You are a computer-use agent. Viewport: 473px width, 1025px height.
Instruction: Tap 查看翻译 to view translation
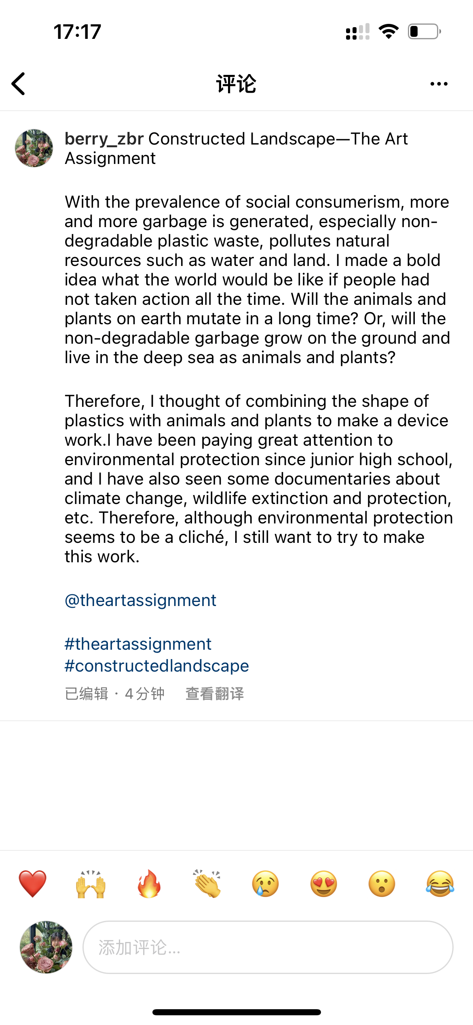(215, 694)
